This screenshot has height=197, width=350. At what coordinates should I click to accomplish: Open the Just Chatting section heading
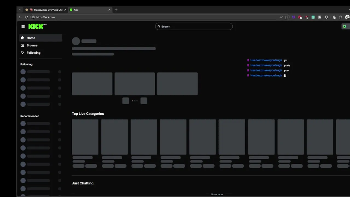click(x=83, y=183)
